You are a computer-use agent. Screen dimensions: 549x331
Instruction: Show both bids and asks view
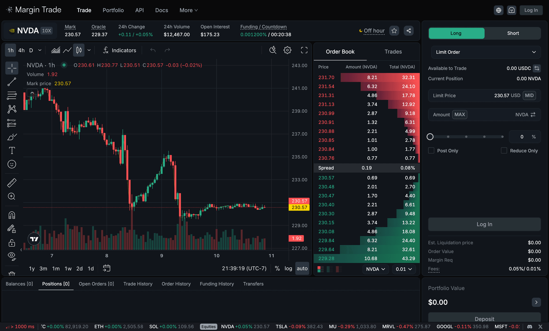pos(320,269)
